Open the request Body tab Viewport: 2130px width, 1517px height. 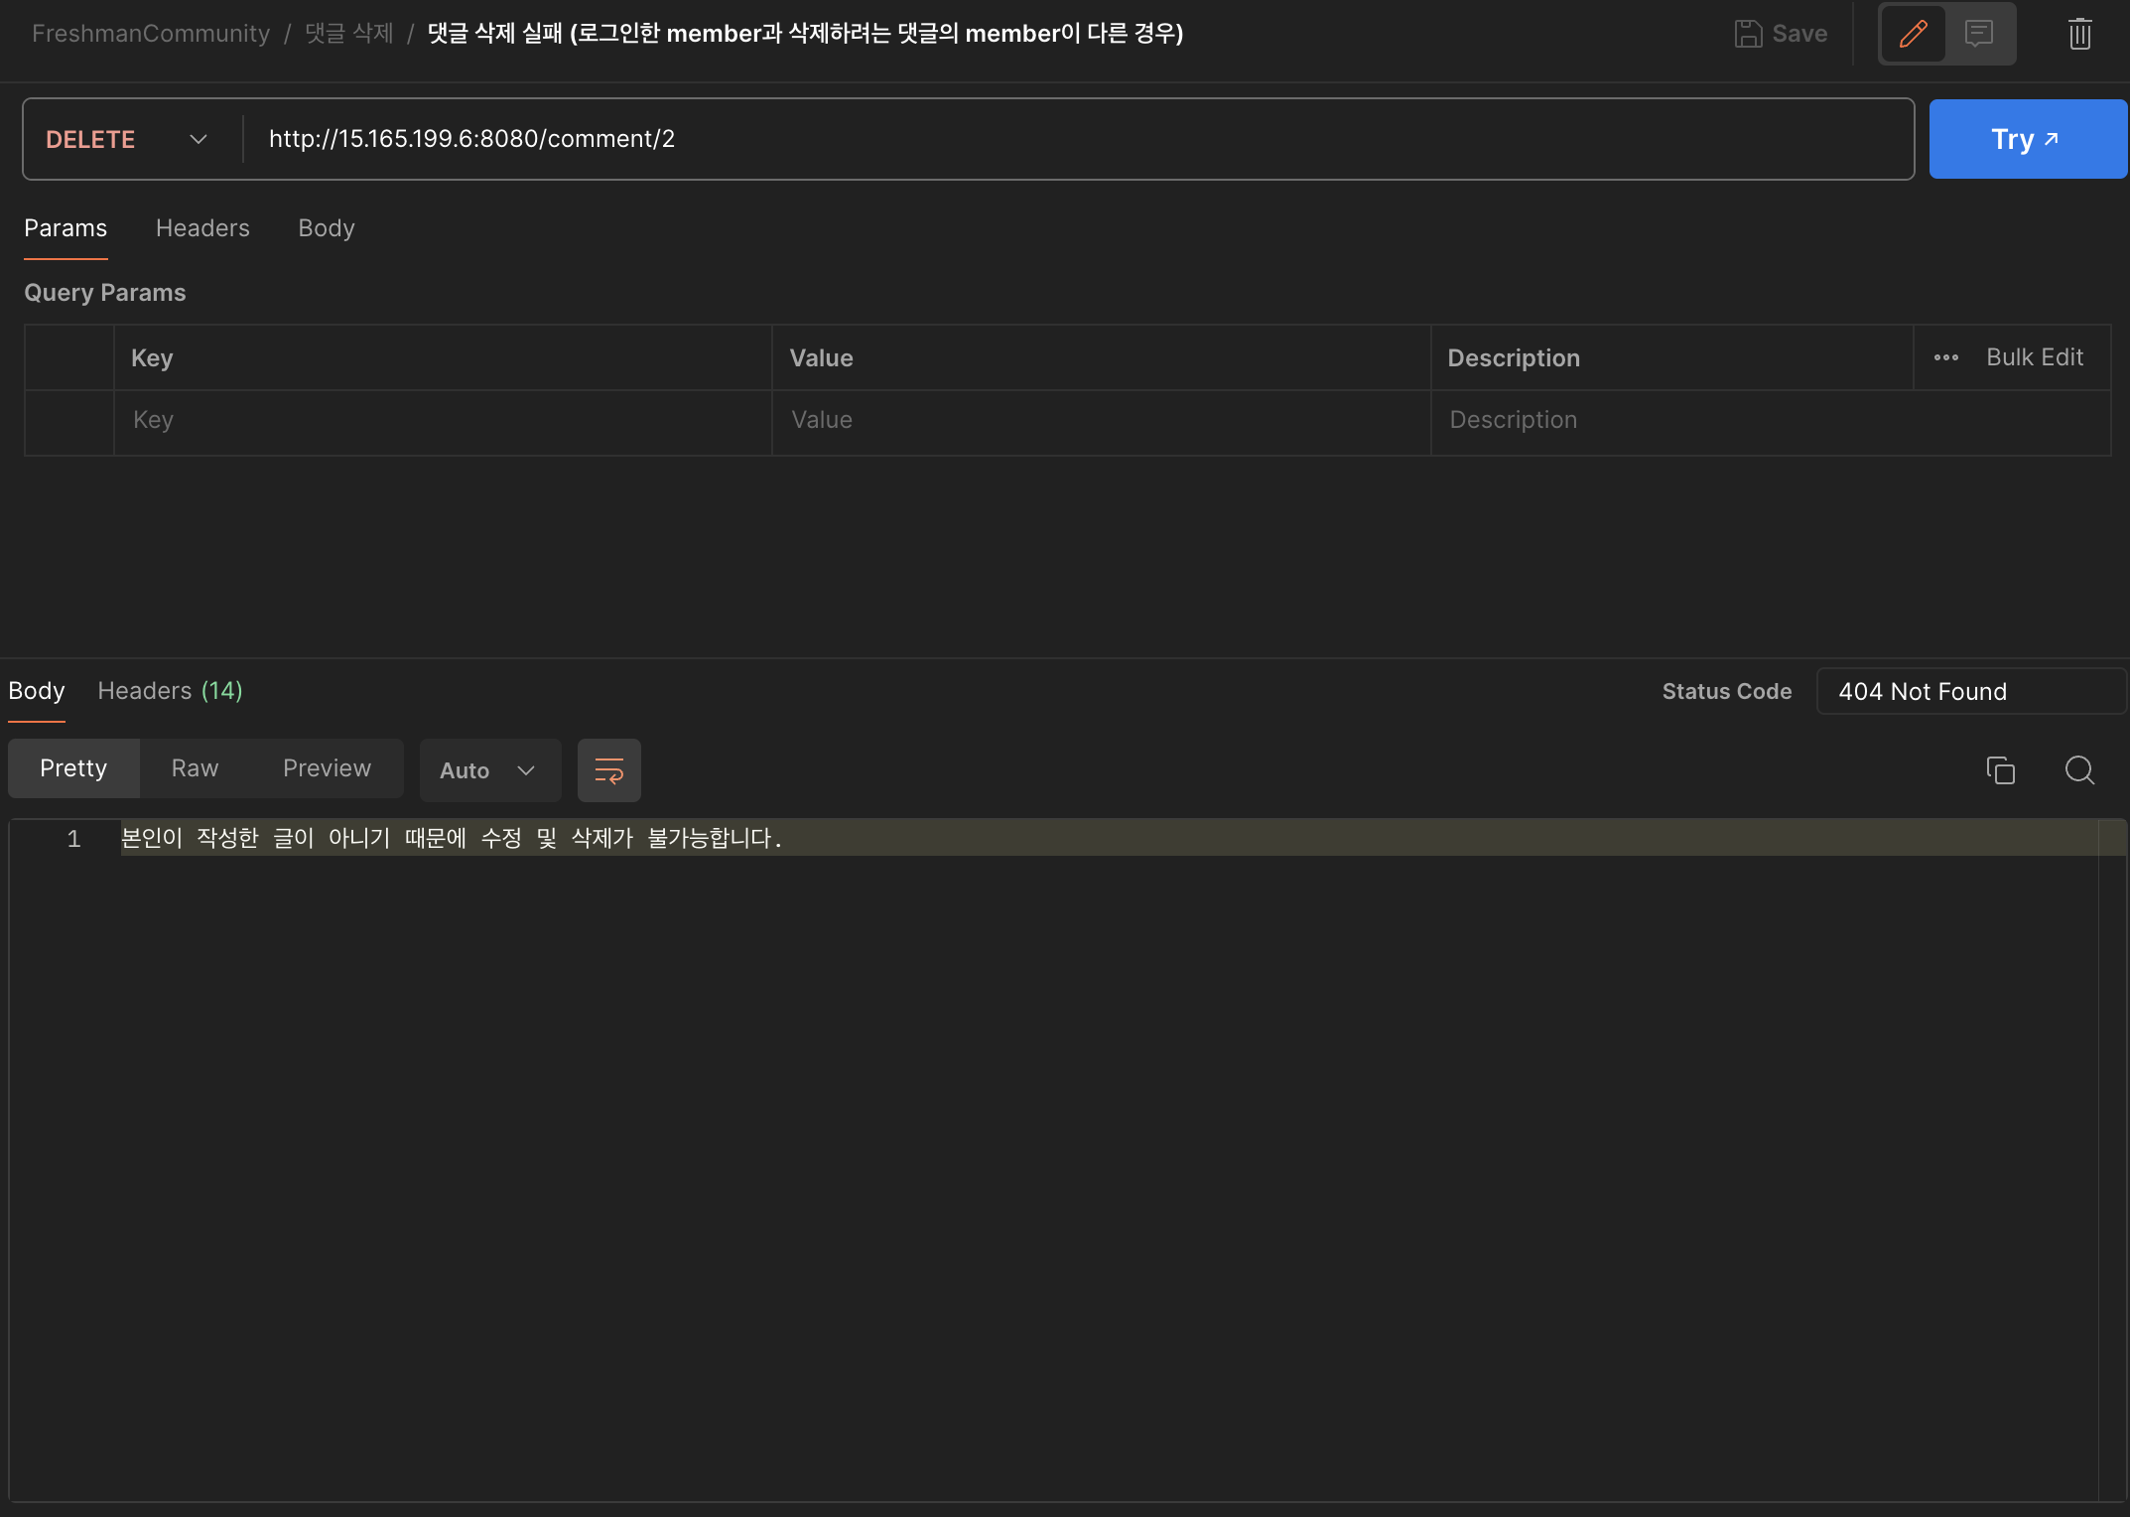point(326,228)
